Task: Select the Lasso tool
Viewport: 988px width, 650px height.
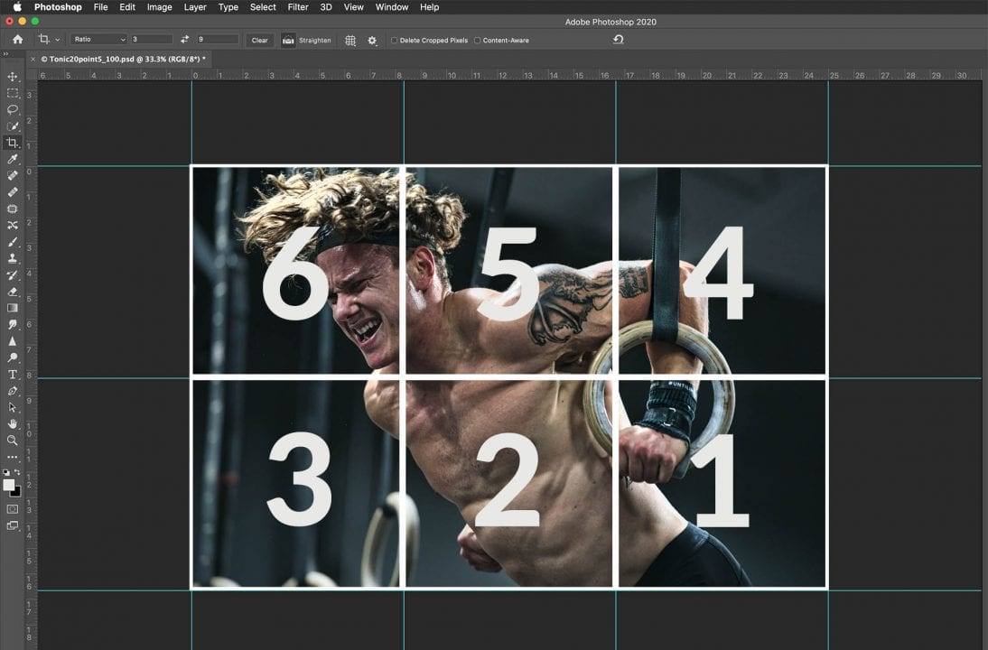Action: pyautogui.click(x=13, y=109)
